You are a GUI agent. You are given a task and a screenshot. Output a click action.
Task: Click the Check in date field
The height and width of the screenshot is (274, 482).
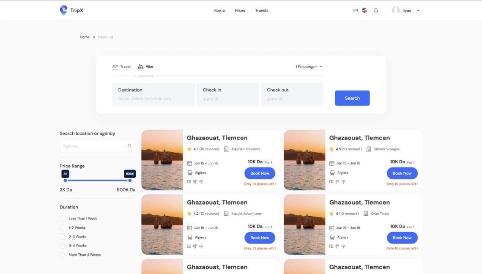tap(228, 94)
